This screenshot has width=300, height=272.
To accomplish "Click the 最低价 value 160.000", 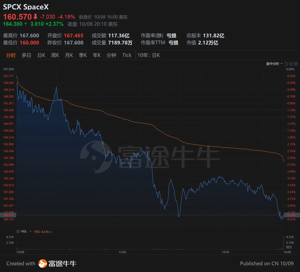I will tap(29, 43).
